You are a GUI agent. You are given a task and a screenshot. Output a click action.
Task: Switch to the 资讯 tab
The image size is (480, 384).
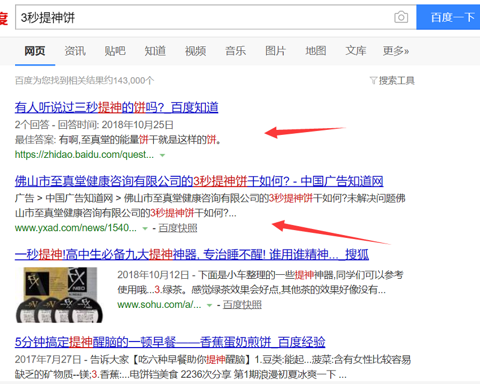point(75,51)
